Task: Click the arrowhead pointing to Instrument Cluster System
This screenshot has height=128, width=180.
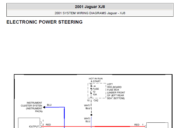Action: pos(44,107)
